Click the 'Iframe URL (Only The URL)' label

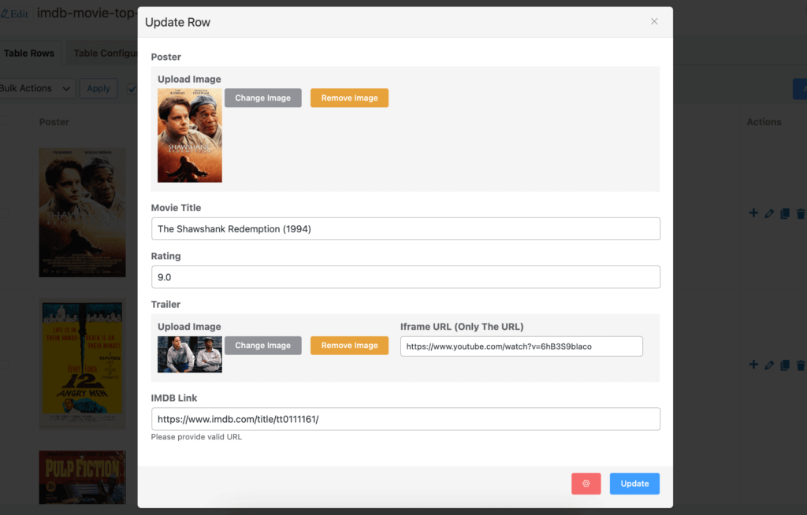tap(462, 327)
